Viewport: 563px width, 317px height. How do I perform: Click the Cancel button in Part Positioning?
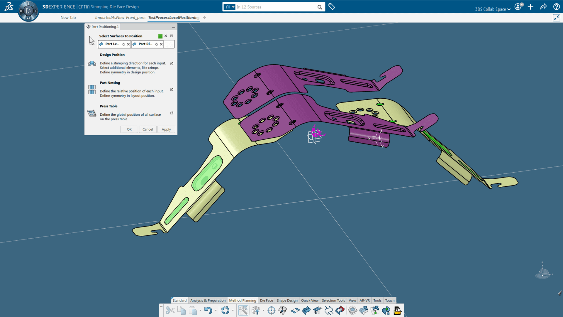coord(147,129)
